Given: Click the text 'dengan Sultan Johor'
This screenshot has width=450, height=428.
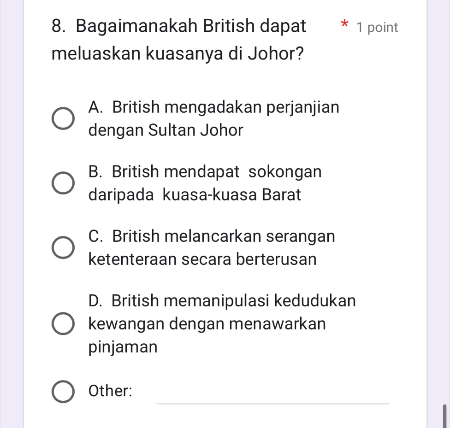Looking at the screenshot, I should (x=166, y=130).
